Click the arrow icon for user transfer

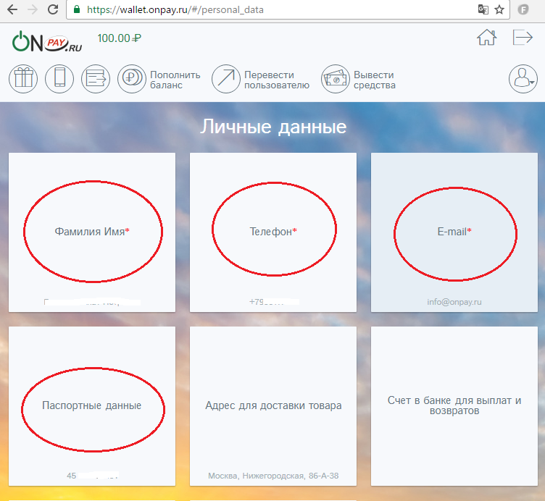[x=226, y=78]
